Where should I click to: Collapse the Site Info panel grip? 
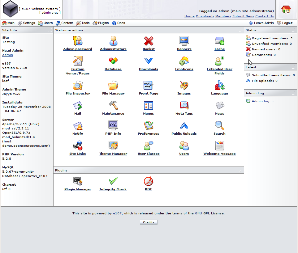50,30
